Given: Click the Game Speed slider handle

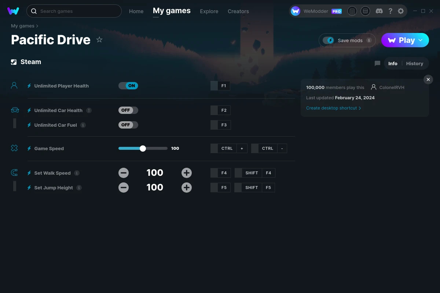Looking at the screenshot, I should point(143,148).
